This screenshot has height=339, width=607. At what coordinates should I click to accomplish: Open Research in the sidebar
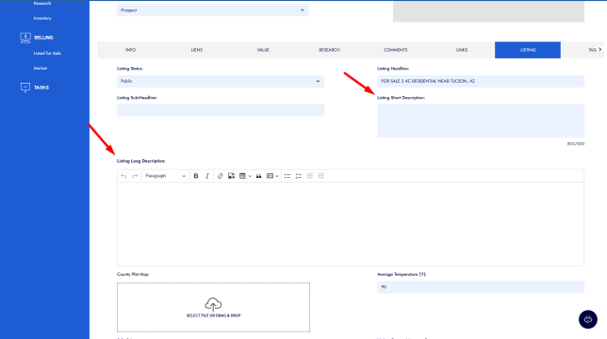pos(42,3)
